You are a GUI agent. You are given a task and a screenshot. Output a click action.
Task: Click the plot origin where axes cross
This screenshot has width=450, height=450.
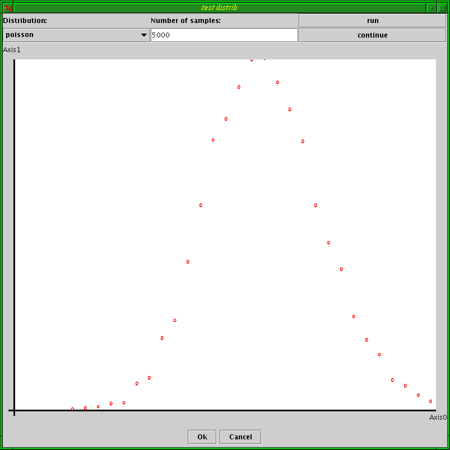pyautogui.click(x=14, y=411)
